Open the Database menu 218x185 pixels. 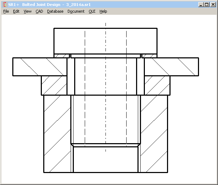55,11
